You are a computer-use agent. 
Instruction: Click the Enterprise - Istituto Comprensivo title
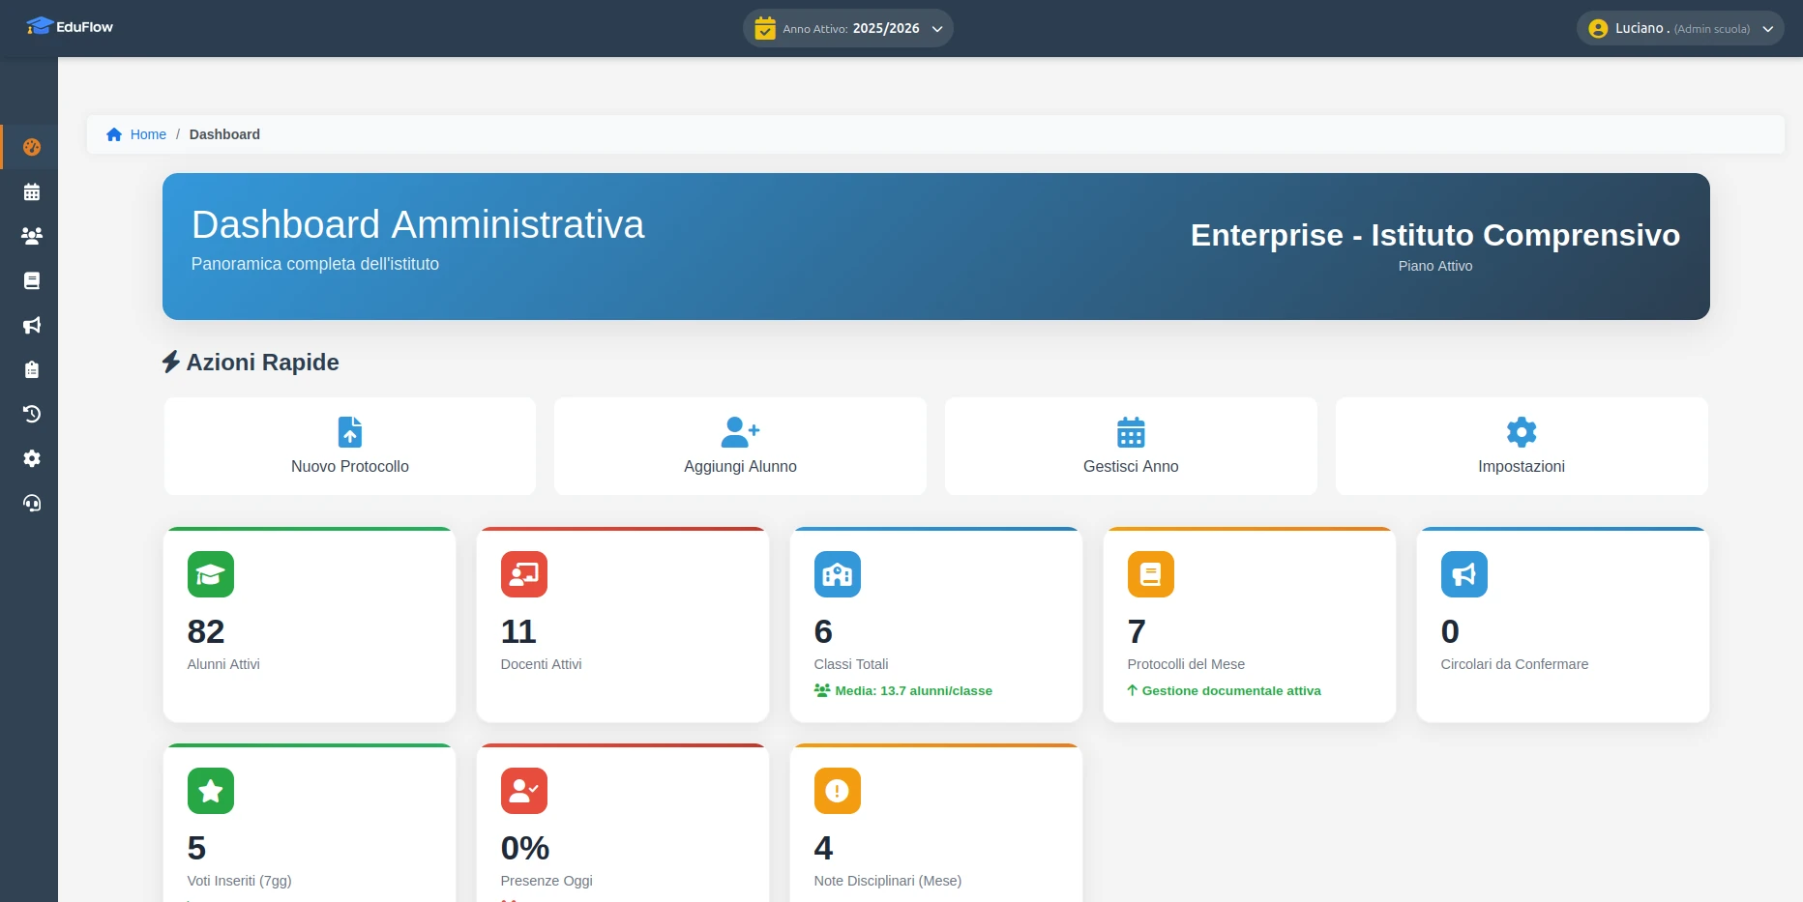(1435, 235)
